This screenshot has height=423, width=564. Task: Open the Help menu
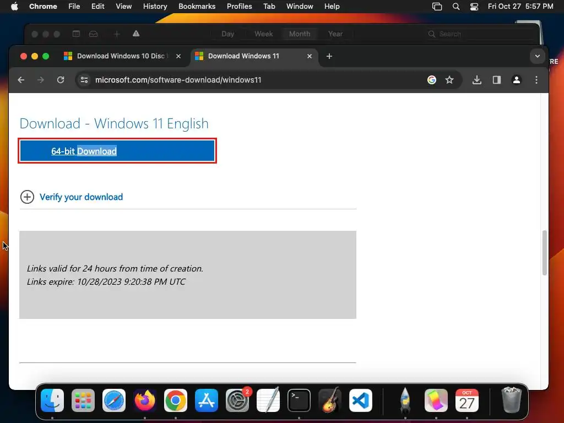click(332, 7)
